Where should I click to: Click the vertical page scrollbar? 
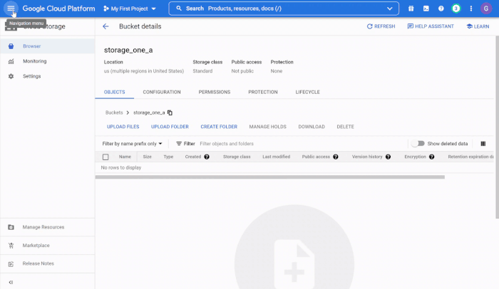(497, 127)
